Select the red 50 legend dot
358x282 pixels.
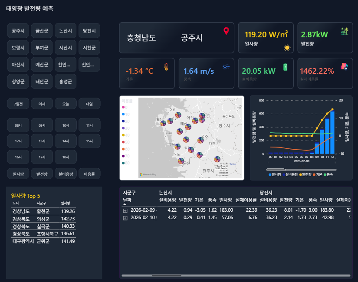pyautogui.click(x=123, y=142)
